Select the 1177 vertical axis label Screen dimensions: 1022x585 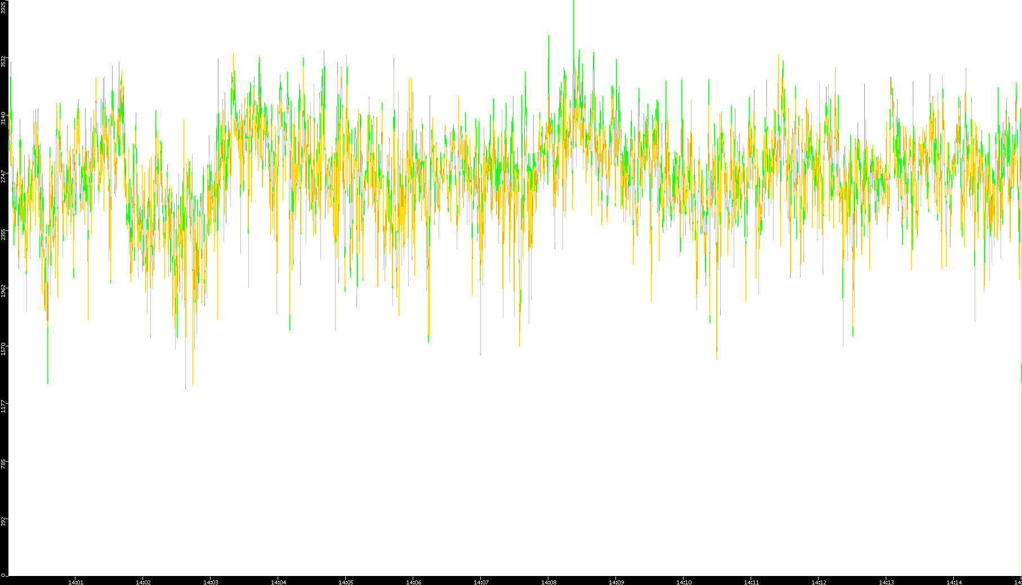point(3,406)
